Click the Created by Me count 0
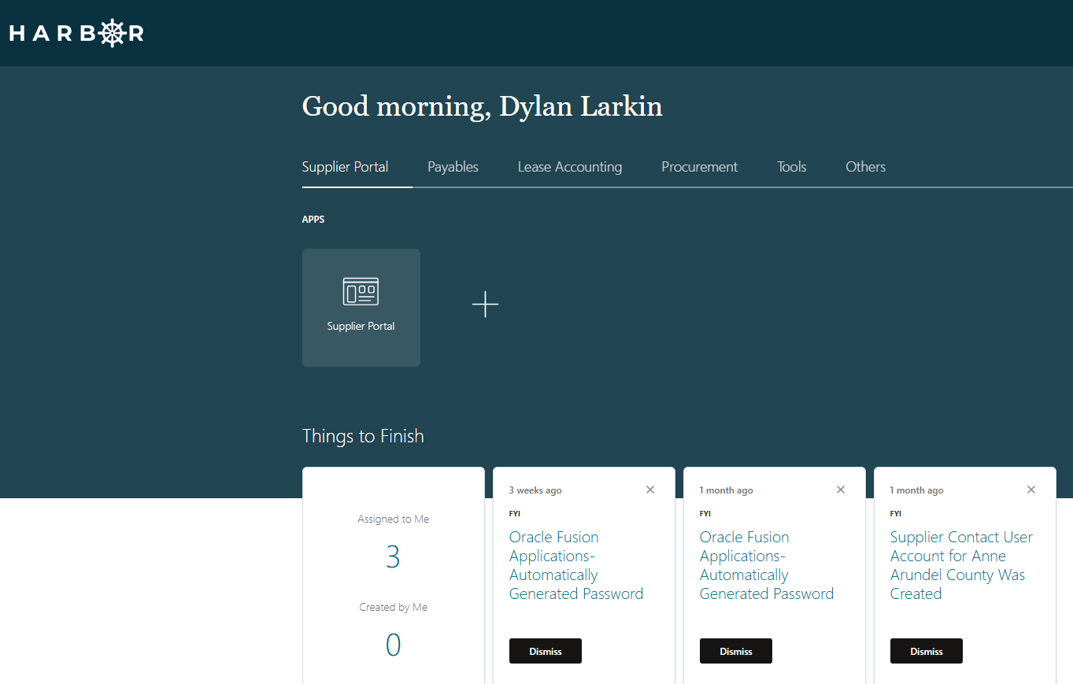 click(393, 645)
